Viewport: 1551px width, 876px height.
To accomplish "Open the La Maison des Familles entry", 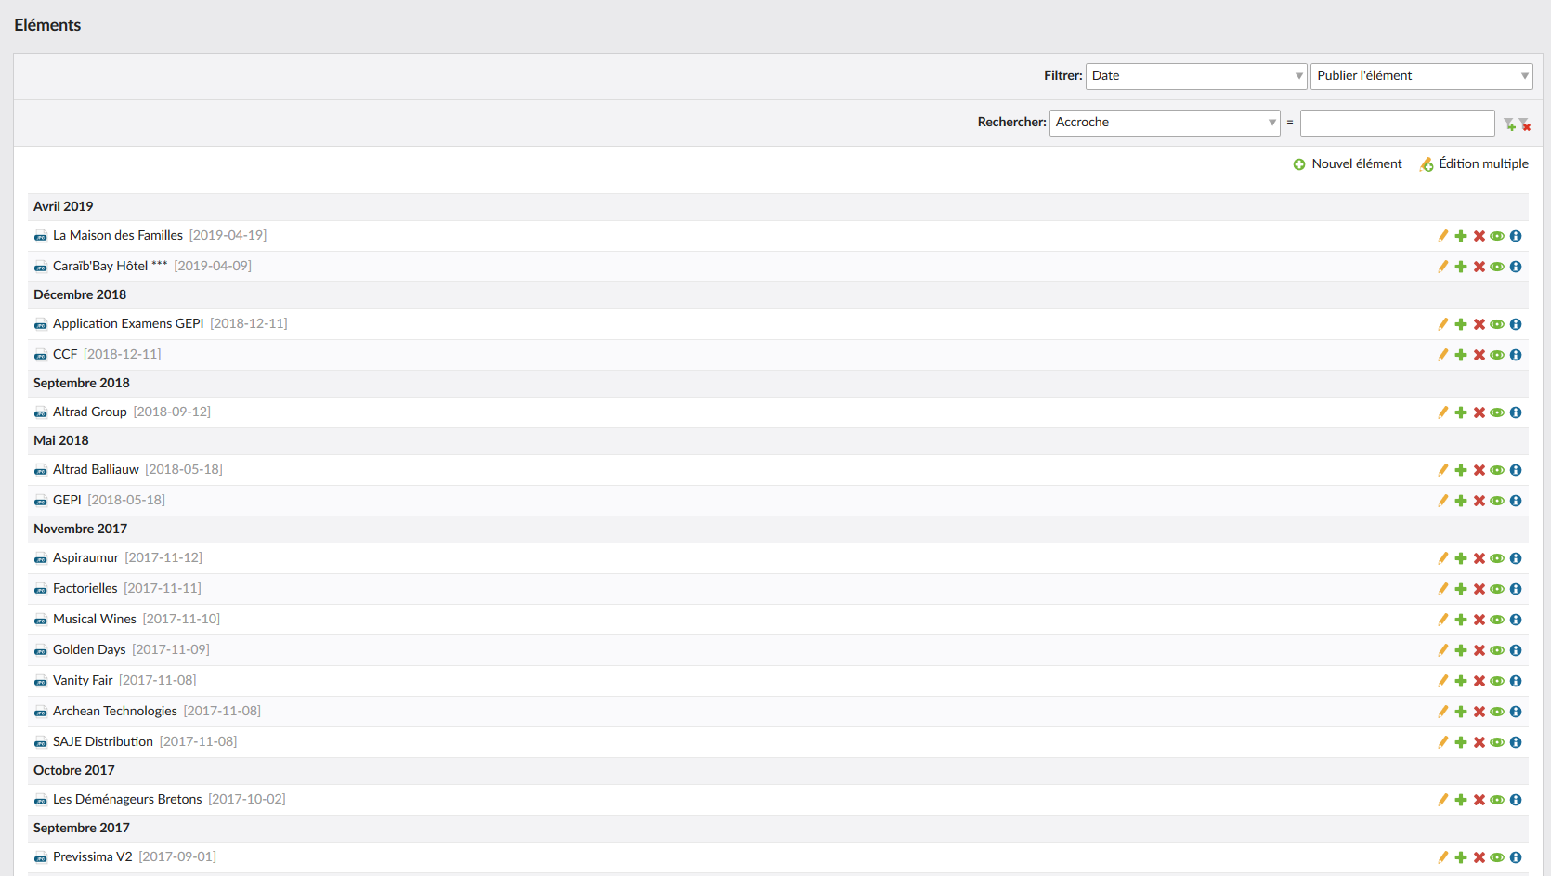I will pyautogui.click(x=118, y=236).
